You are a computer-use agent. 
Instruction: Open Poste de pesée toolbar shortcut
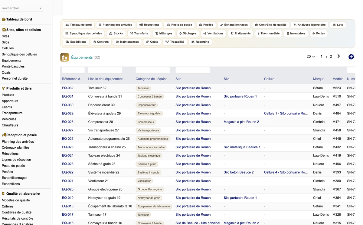179,25
